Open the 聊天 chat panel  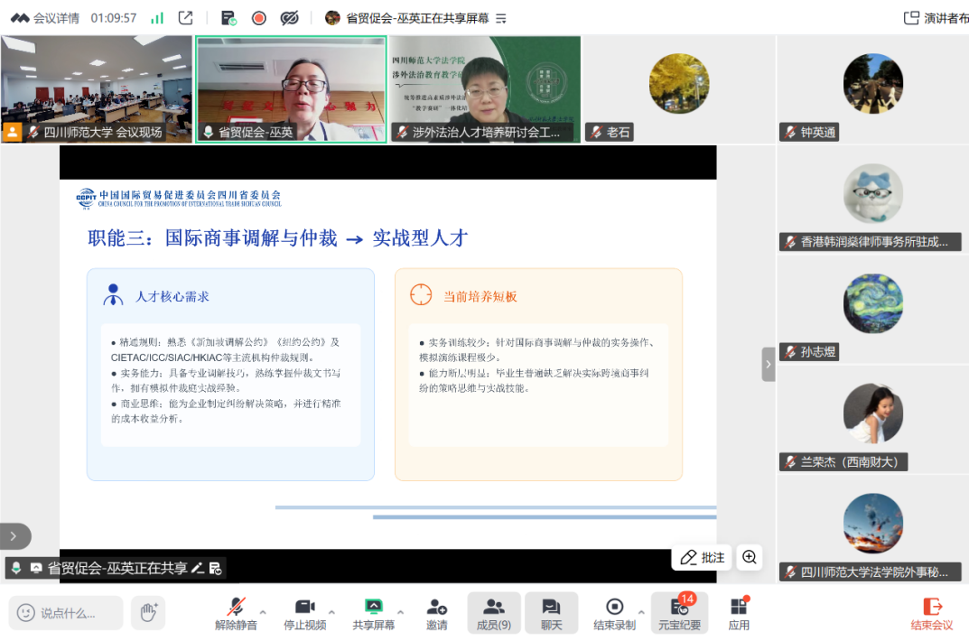(x=551, y=613)
